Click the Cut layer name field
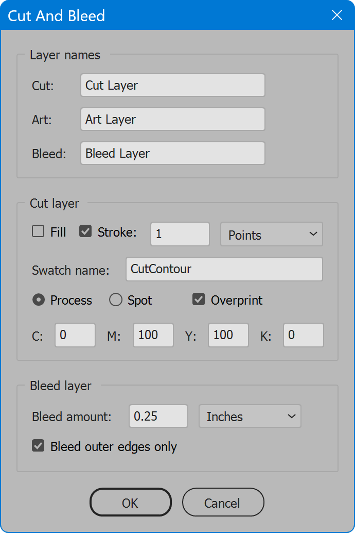This screenshot has width=355, height=533. 173,86
